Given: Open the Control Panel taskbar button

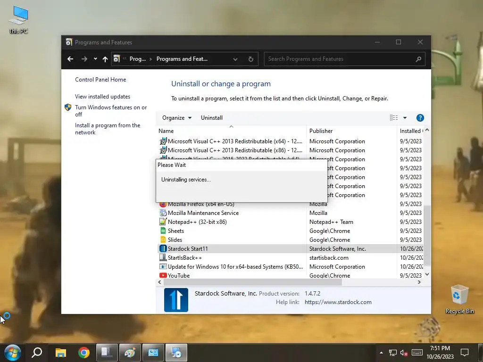Looking at the screenshot, I should [x=153, y=353].
